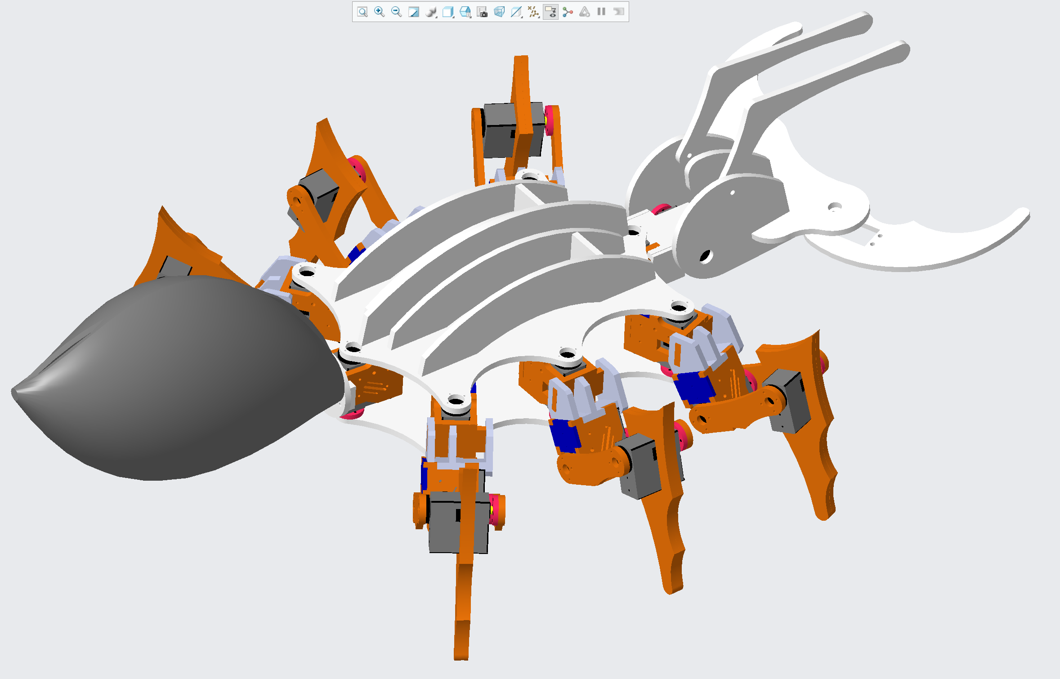
Task: Toggle the Perspective View icon
Action: 499,12
